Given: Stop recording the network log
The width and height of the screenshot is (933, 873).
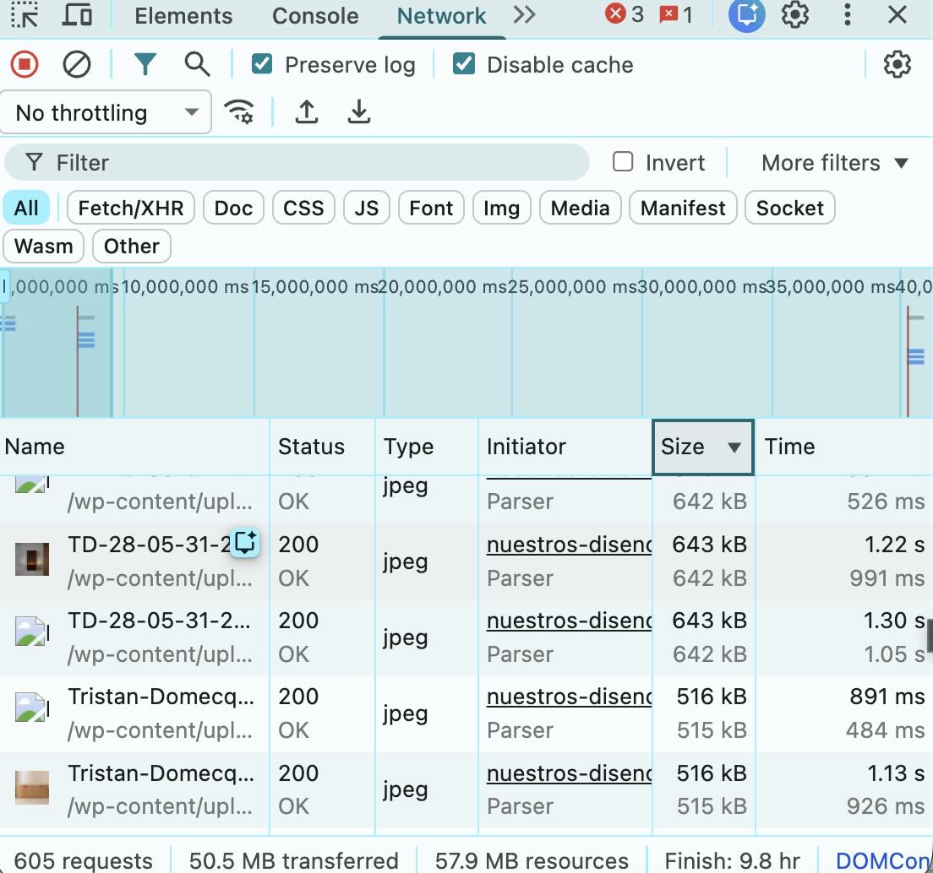Looking at the screenshot, I should pos(25,64).
